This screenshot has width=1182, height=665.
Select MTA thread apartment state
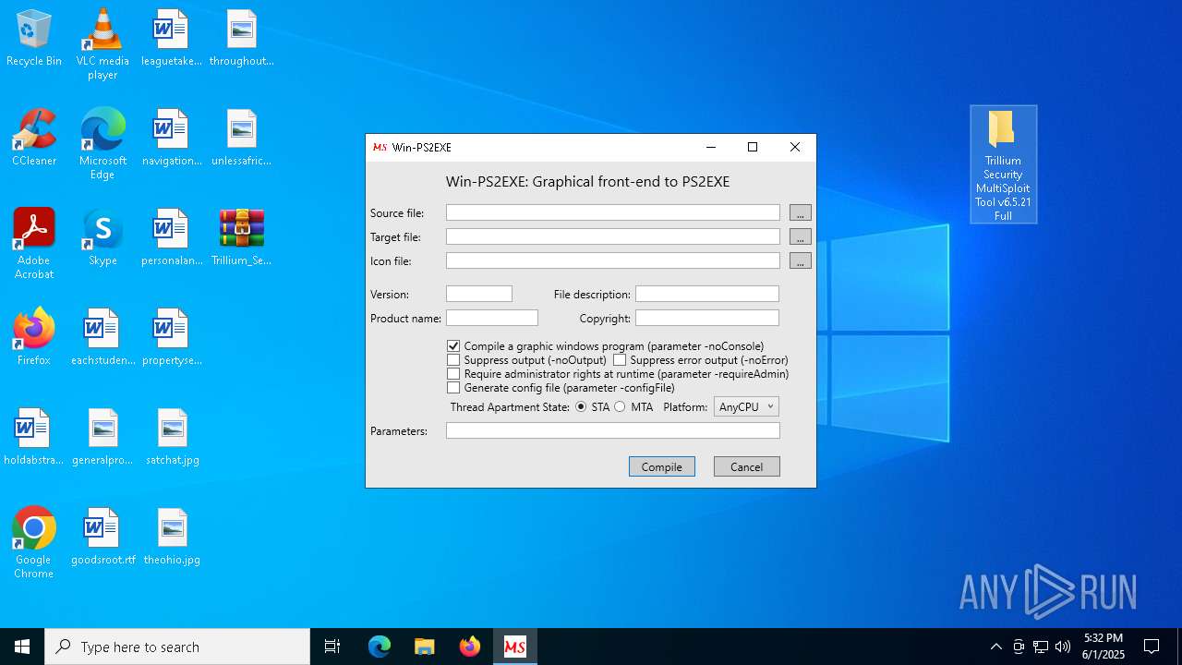620,406
